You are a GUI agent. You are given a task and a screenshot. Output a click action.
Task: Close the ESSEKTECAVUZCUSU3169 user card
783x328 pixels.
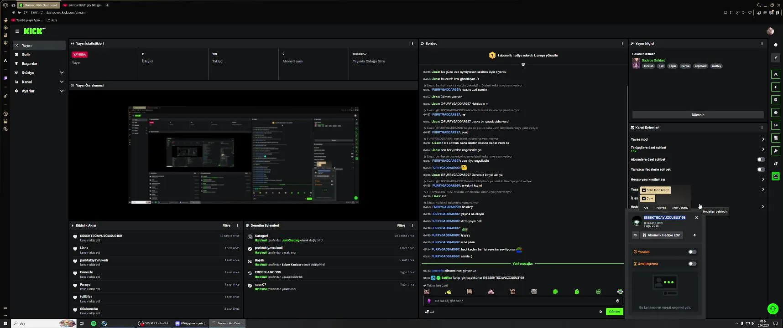click(x=696, y=218)
